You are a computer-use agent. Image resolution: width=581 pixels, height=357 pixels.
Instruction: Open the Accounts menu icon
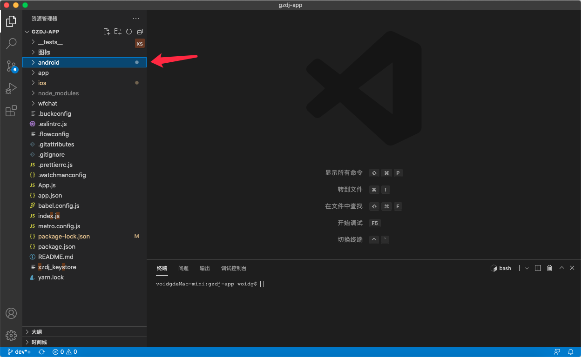click(x=11, y=313)
